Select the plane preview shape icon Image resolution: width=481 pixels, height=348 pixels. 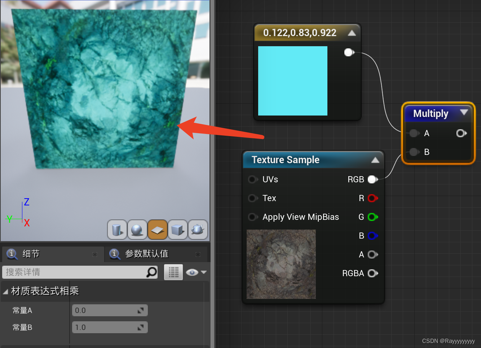(157, 230)
